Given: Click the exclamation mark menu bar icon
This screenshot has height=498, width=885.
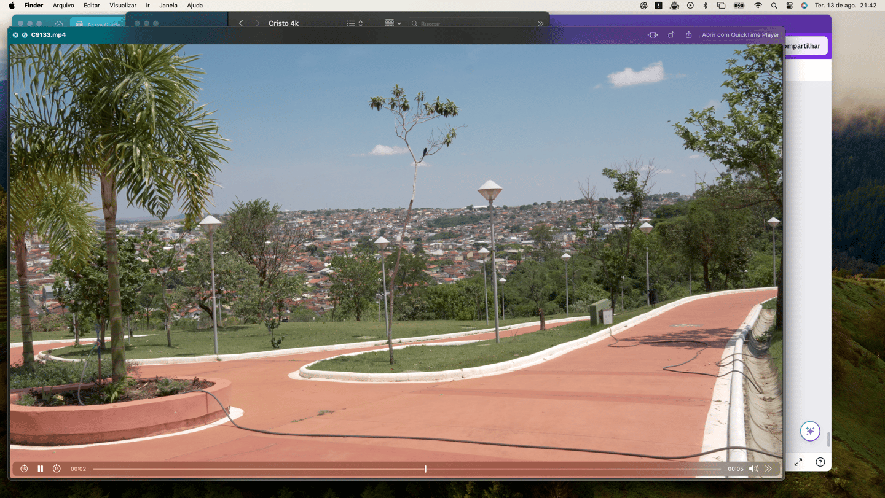Looking at the screenshot, I should [658, 6].
